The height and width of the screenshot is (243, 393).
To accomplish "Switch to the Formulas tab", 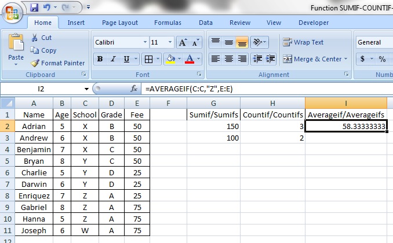I will 168,23.
